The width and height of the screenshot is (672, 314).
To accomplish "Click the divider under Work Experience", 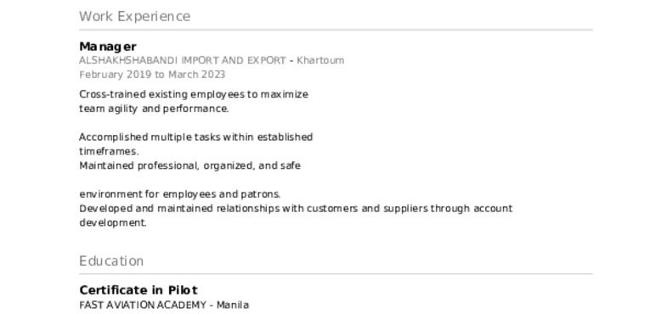I will [x=336, y=30].
